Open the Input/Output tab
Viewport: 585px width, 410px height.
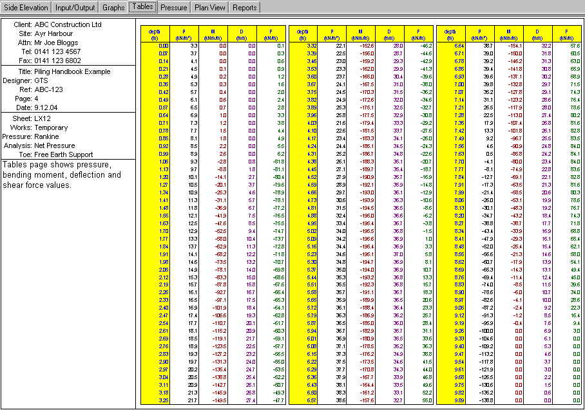point(75,8)
